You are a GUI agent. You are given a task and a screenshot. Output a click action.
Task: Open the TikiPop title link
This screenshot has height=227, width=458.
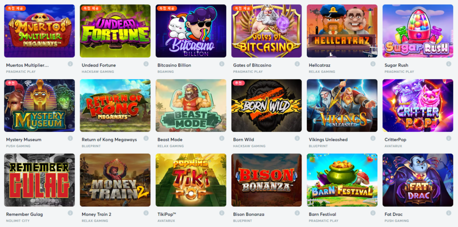[167, 214]
